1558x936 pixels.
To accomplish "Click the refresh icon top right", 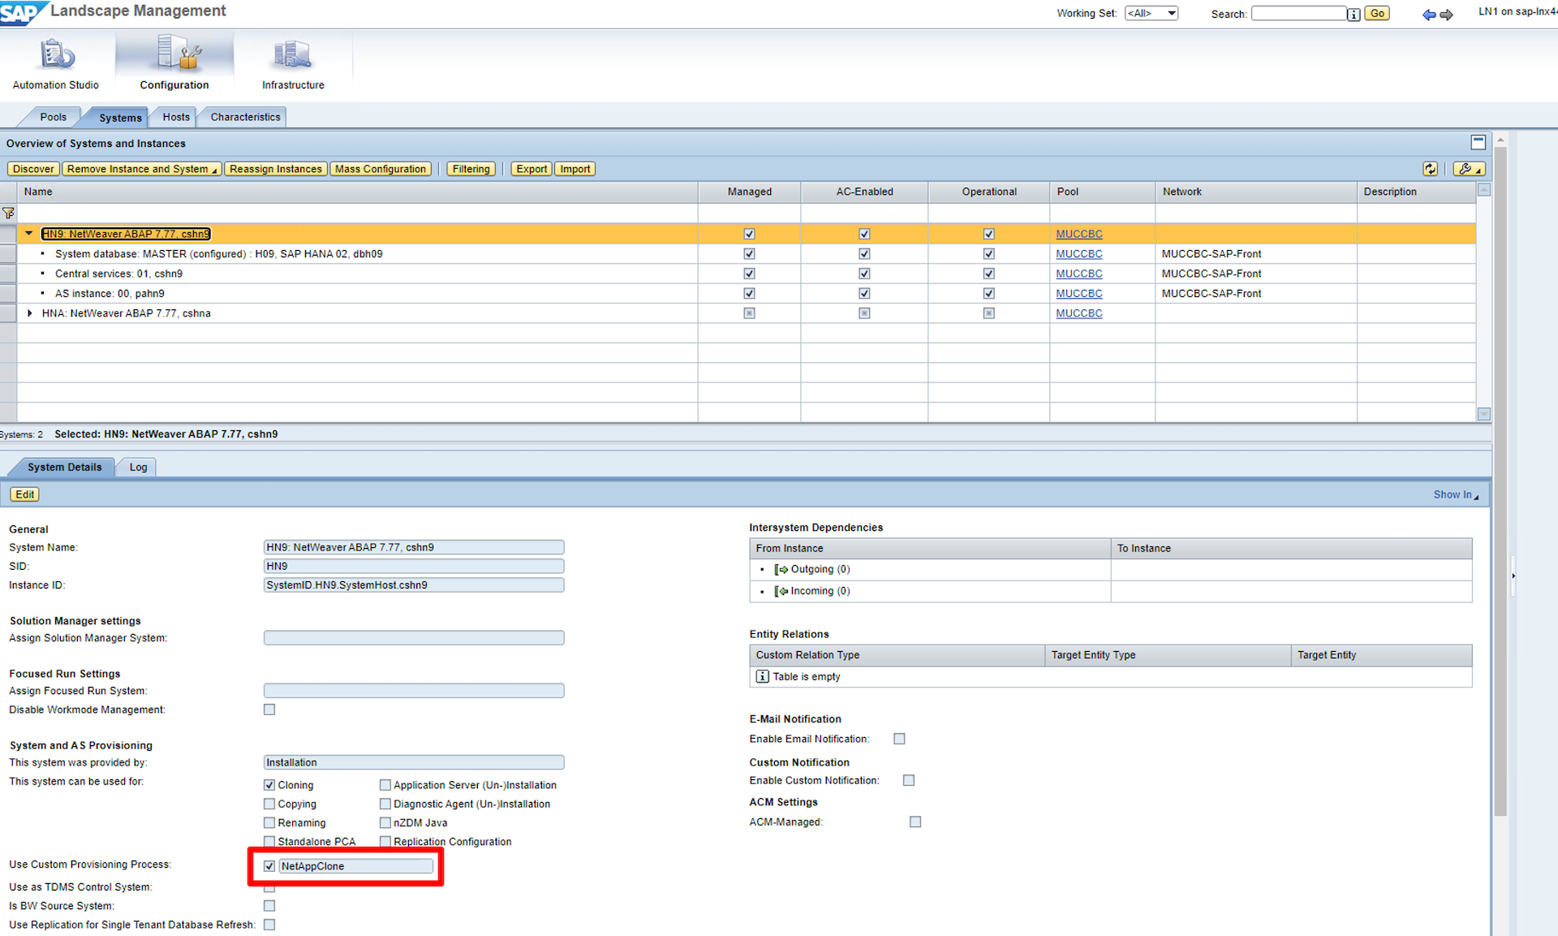I will [x=1430, y=168].
